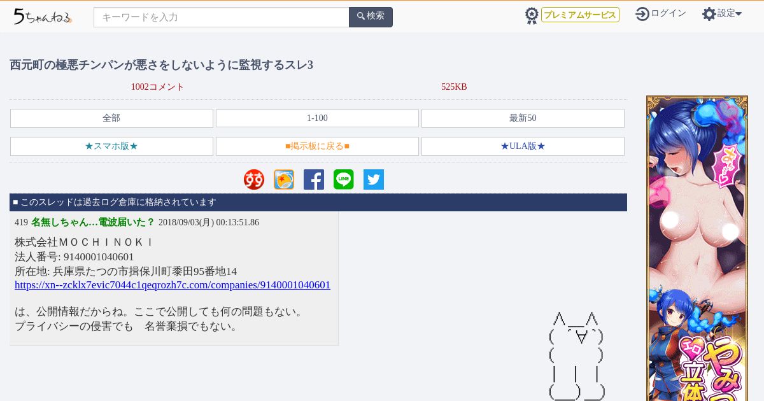Image resolution: width=764 pixels, height=401 pixels.
Task: Click post number 419
Action: pos(21,223)
